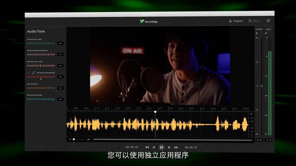Click the fast forward double-arrow button
The height and width of the screenshot is (166, 296).
click(x=176, y=147)
